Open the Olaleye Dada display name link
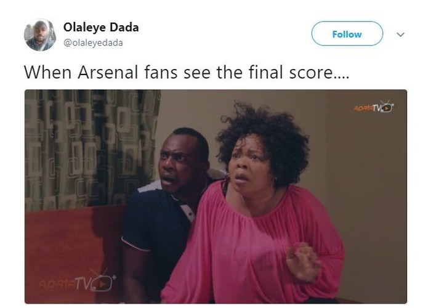 [101, 27]
